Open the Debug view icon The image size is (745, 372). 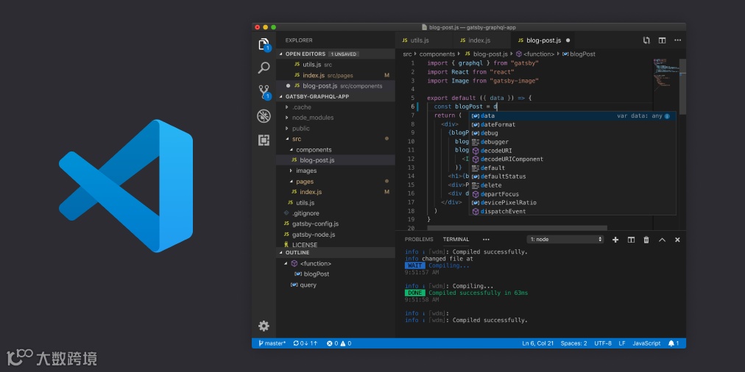264,116
